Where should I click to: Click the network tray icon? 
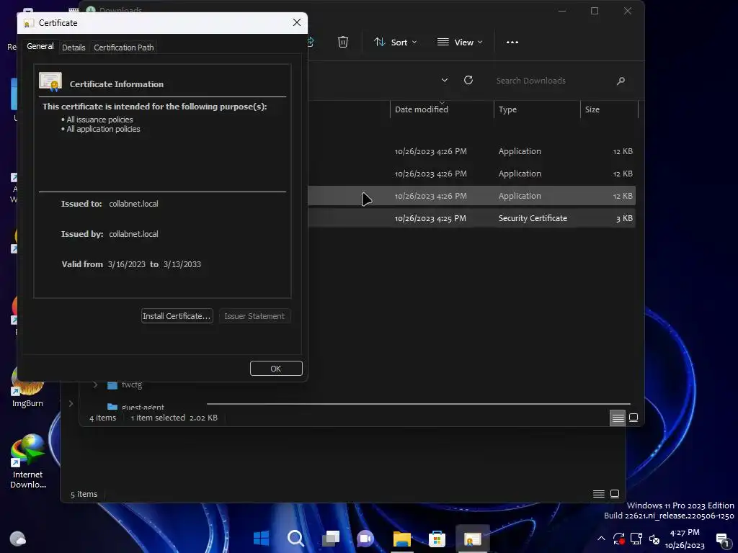tap(636, 539)
